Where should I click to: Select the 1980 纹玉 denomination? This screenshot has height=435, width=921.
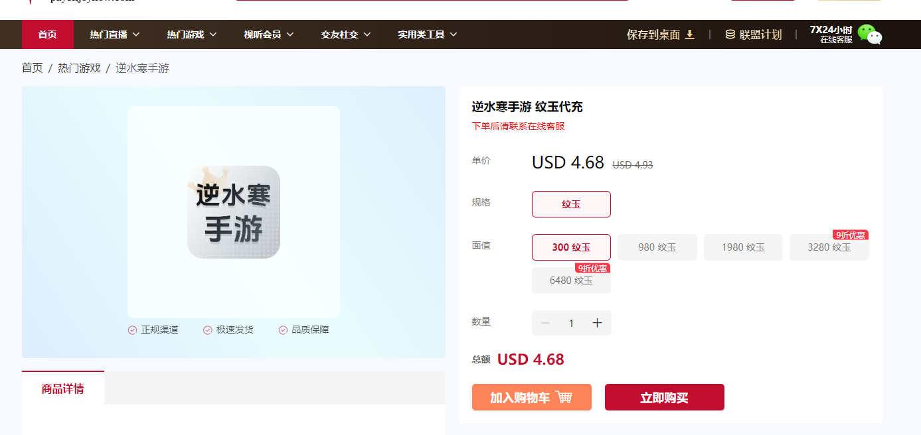[743, 247]
